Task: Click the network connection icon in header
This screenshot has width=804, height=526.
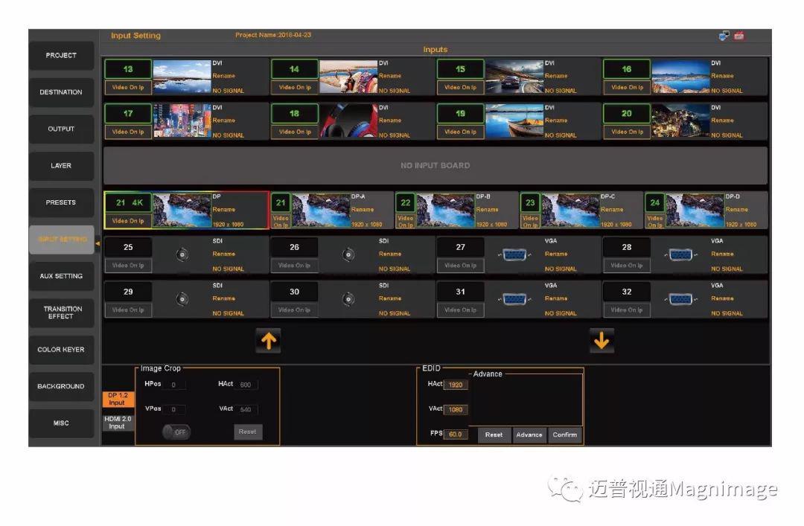Action: (x=724, y=36)
